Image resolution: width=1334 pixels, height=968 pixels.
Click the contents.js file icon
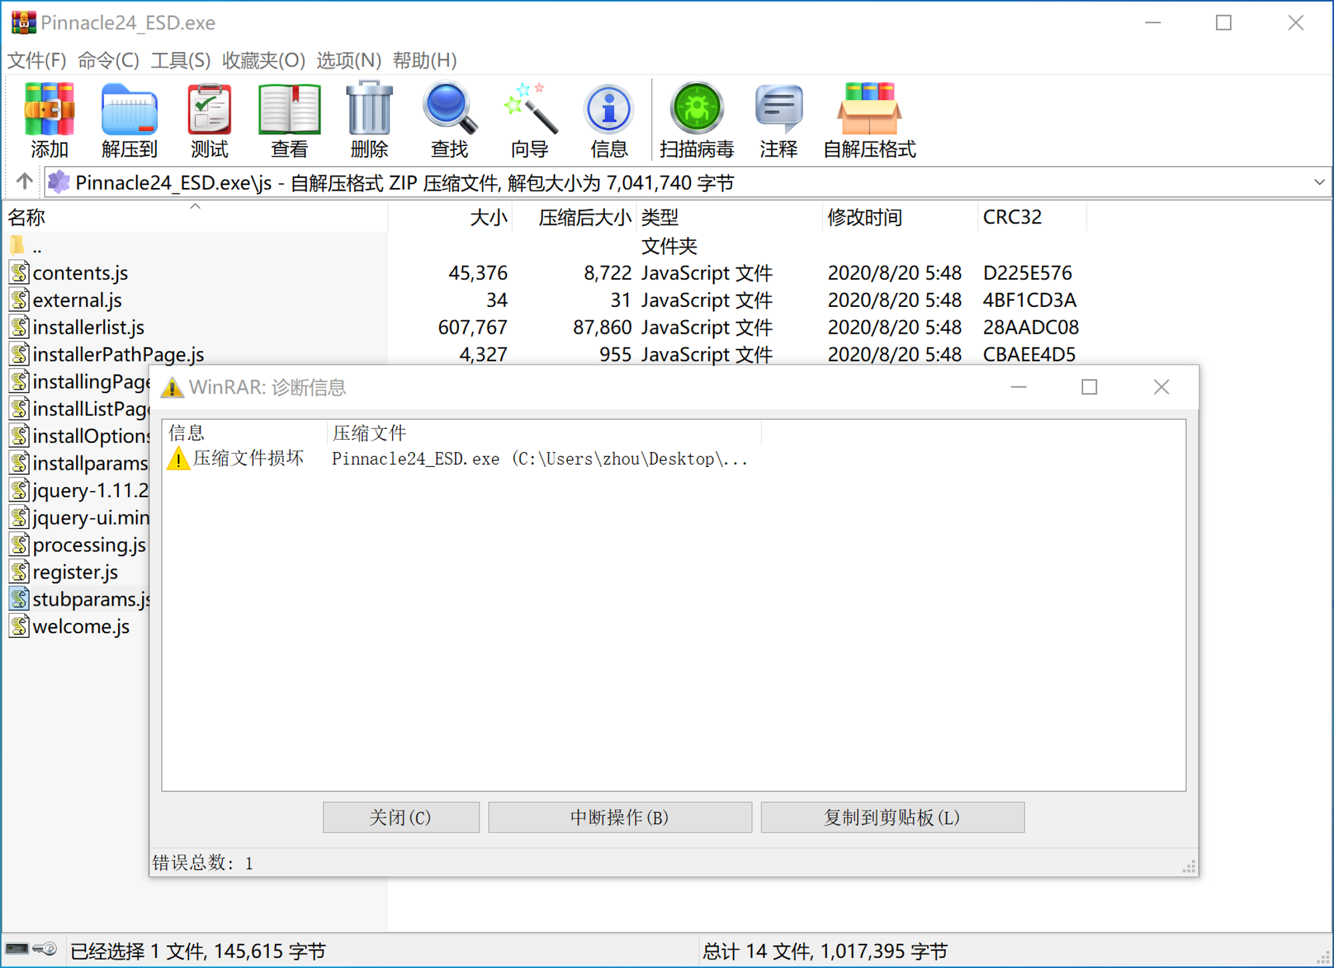click(19, 272)
